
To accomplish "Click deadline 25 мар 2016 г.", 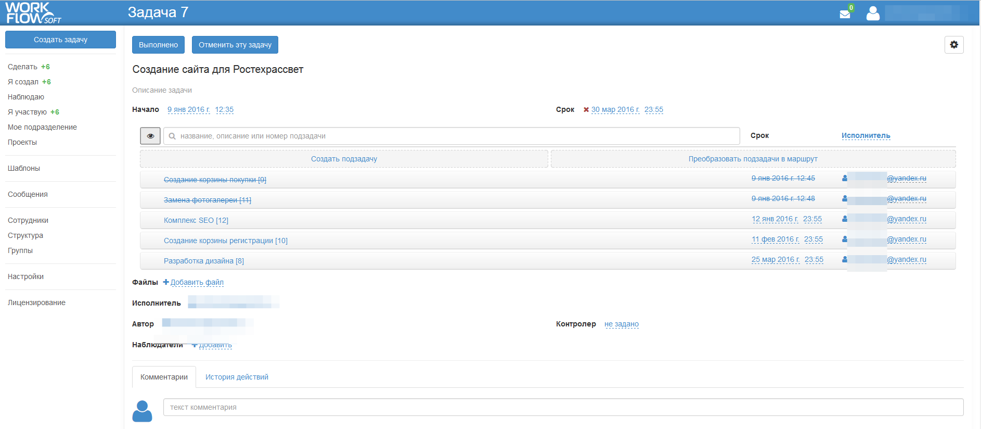I will click(x=776, y=259).
